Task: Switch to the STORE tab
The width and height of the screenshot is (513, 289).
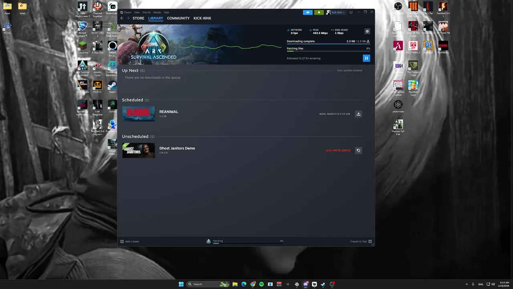Action: point(138,18)
